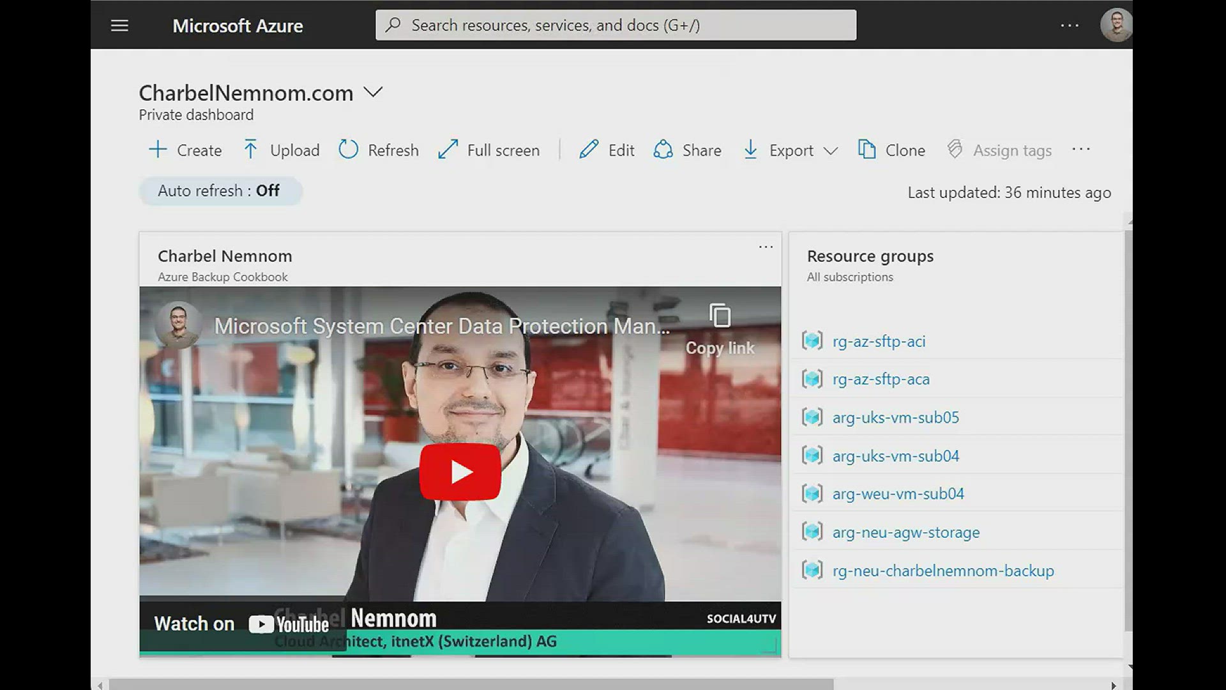The width and height of the screenshot is (1226, 690).
Task: Click the Refresh circular arrow icon
Action: click(348, 149)
